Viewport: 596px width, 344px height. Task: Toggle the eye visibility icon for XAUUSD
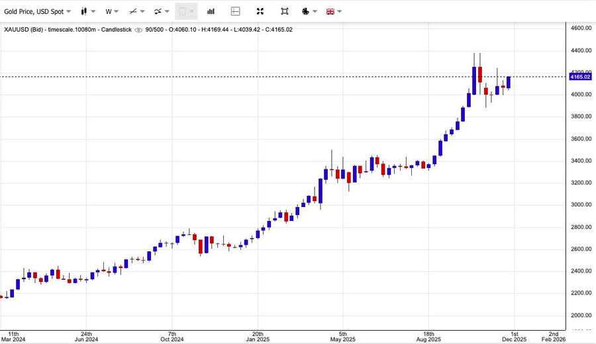coord(138,30)
